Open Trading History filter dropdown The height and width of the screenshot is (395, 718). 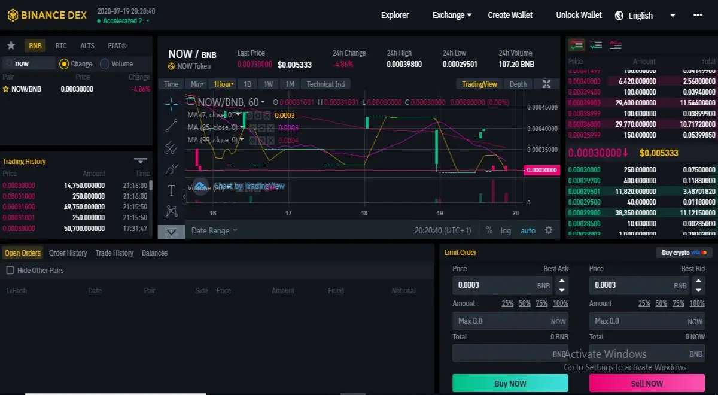141,161
